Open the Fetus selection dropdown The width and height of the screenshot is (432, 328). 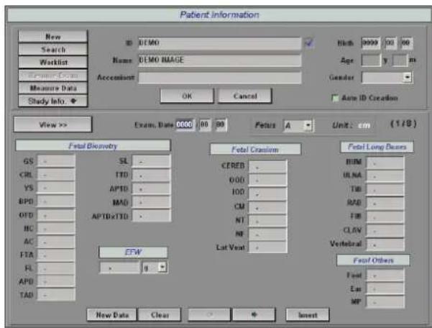[x=308, y=125]
